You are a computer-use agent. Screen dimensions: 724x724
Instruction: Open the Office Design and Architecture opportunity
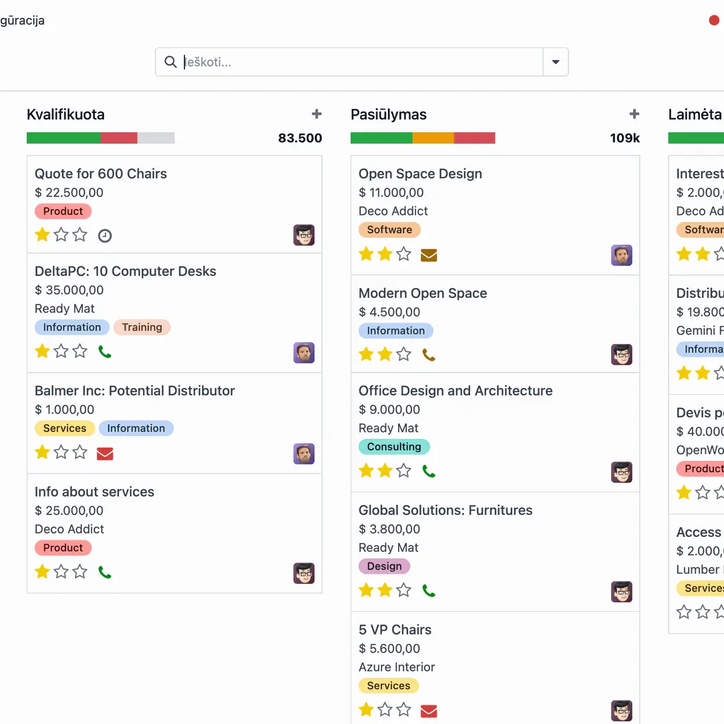click(456, 391)
